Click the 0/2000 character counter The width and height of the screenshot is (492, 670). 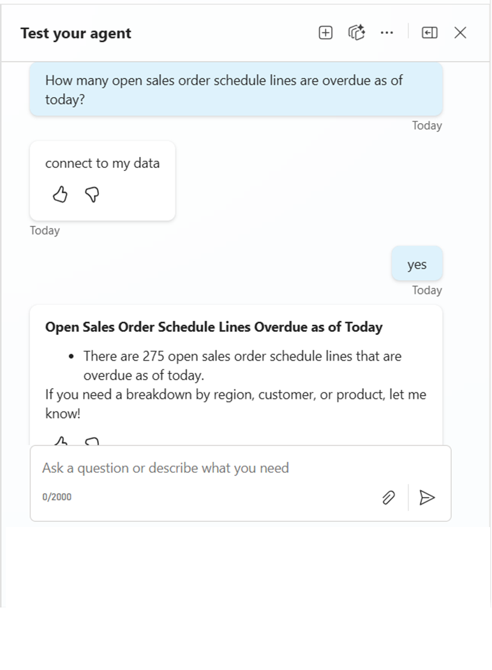pos(57,497)
